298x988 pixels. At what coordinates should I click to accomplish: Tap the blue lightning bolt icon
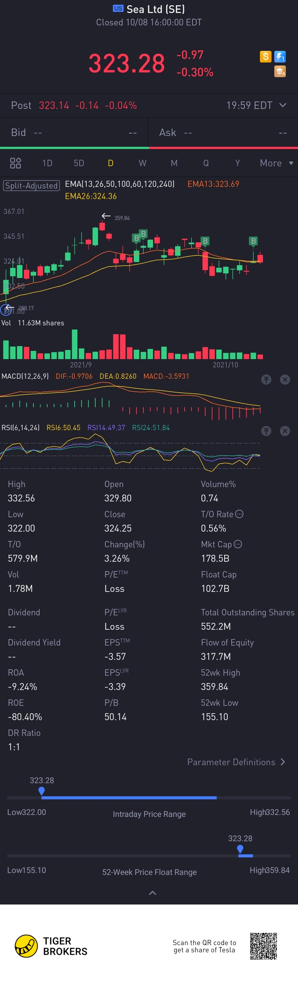tap(280, 57)
